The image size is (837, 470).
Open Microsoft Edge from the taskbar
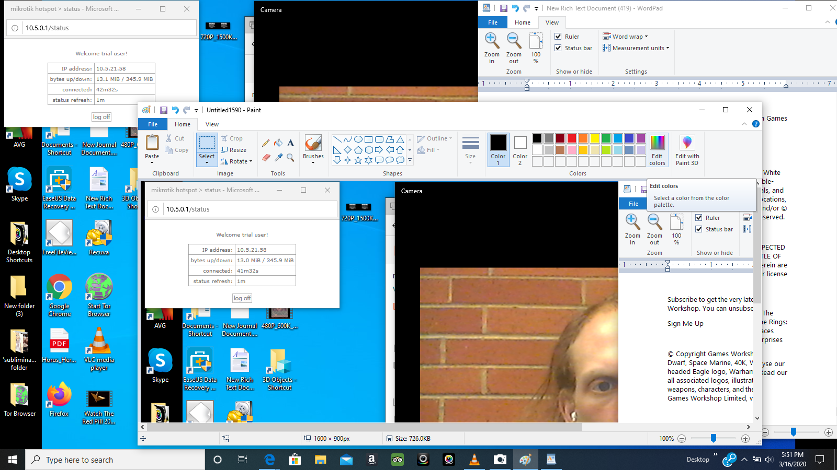point(269,460)
